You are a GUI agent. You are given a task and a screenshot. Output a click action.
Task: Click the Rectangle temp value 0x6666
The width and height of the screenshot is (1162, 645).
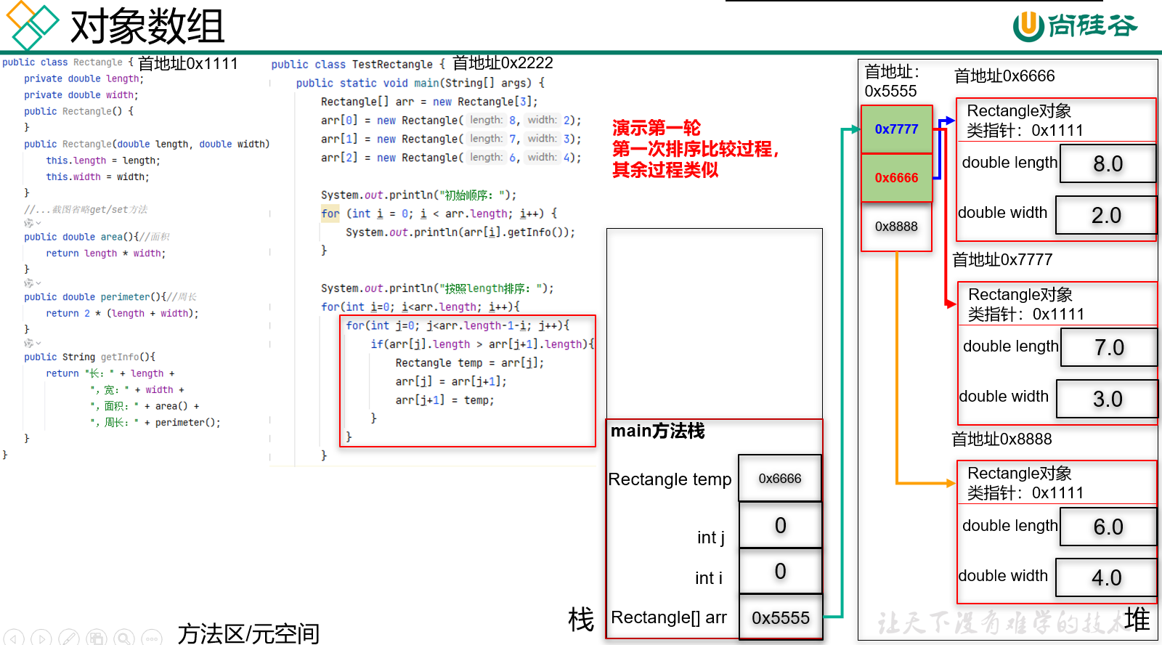780,479
